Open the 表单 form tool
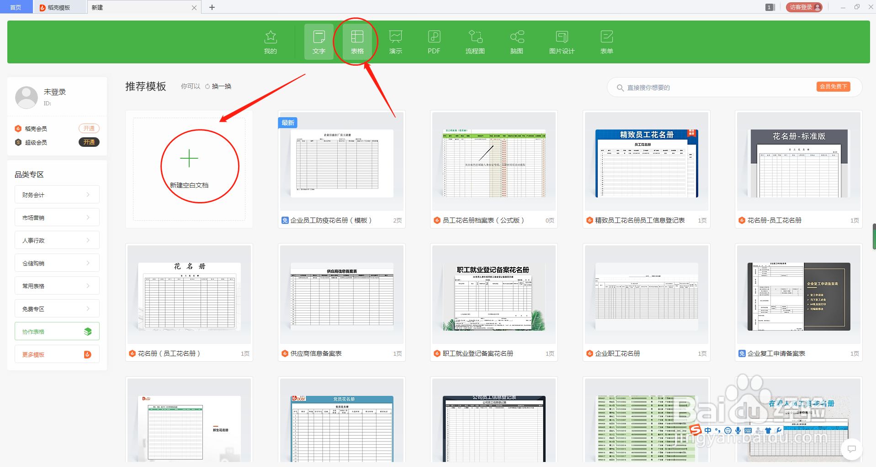Image resolution: width=876 pixels, height=467 pixels. coord(606,42)
